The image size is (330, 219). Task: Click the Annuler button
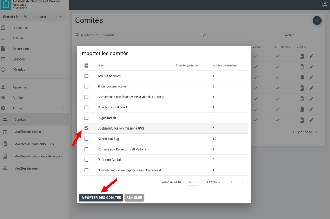click(x=134, y=198)
